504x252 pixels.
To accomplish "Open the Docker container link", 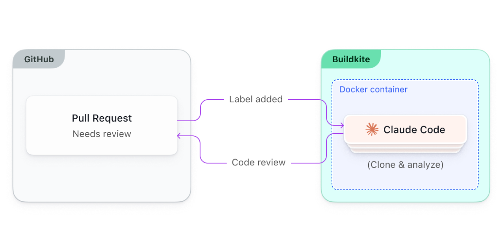I will point(373,89).
